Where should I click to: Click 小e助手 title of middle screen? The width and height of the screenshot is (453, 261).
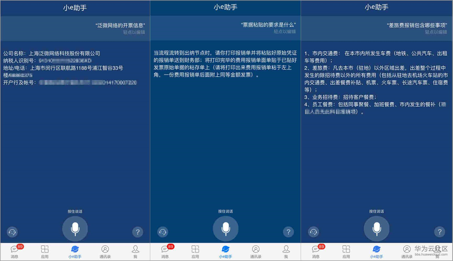pos(225,7)
